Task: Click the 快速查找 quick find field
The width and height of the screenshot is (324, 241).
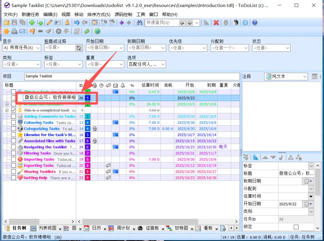Action: tap(161, 23)
